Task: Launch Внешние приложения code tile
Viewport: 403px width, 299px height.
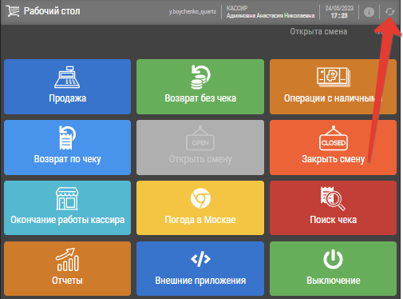Action: (x=200, y=269)
